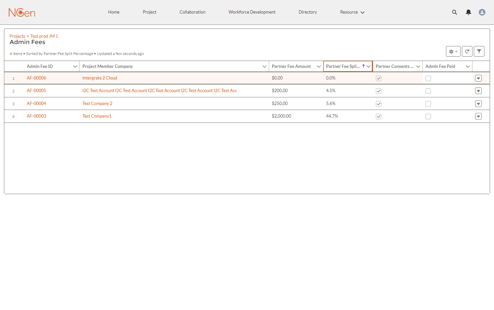
Task: Open row actions for AF-00004
Action: [478, 104]
